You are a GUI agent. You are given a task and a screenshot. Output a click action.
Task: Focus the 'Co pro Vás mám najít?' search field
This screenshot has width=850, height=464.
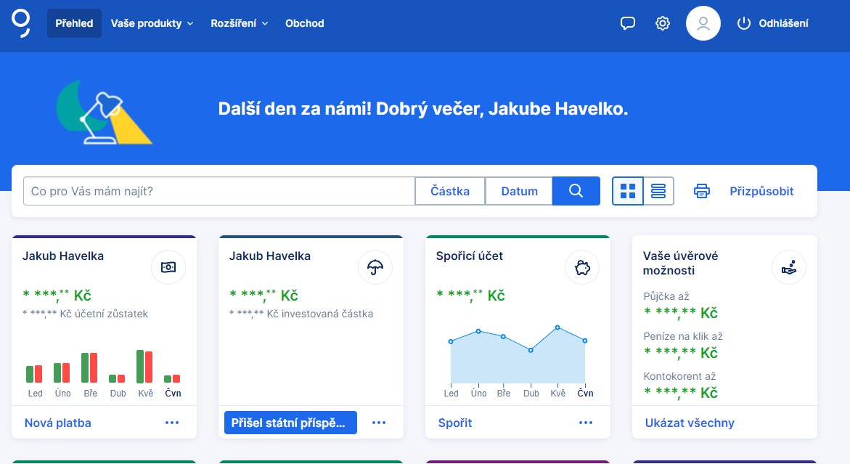219,191
